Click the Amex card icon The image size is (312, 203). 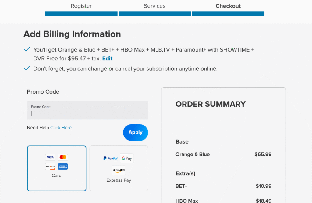point(63,166)
